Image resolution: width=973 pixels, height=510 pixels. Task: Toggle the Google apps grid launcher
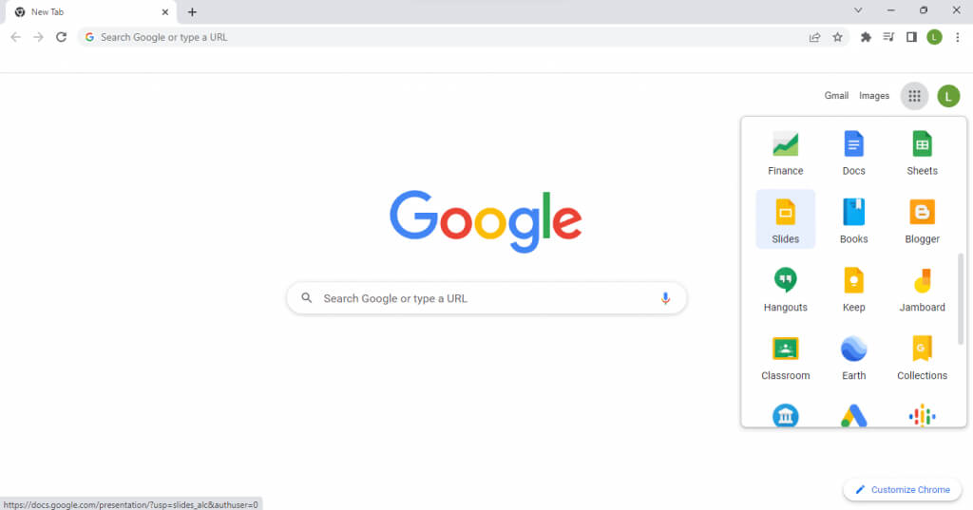tap(914, 96)
